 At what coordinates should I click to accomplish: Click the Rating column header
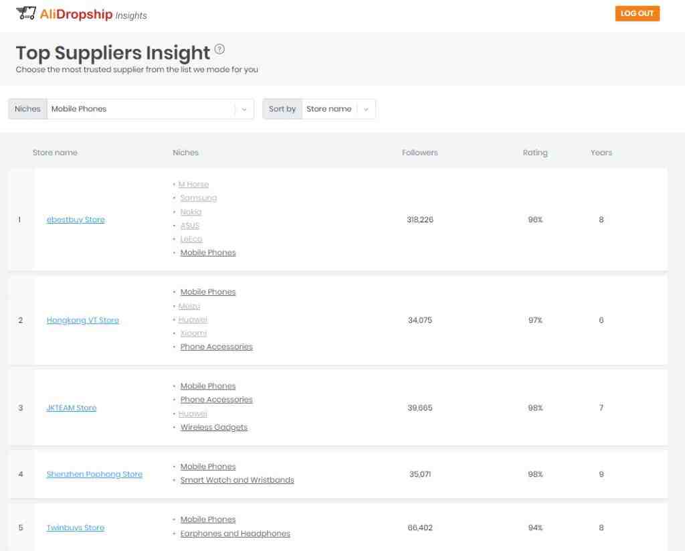click(x=535, y=153)
